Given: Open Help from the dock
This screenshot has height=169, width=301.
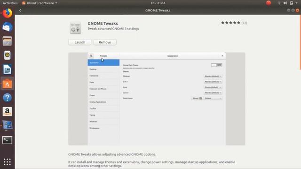Looking at the screenshot, I should coord(8,98).
